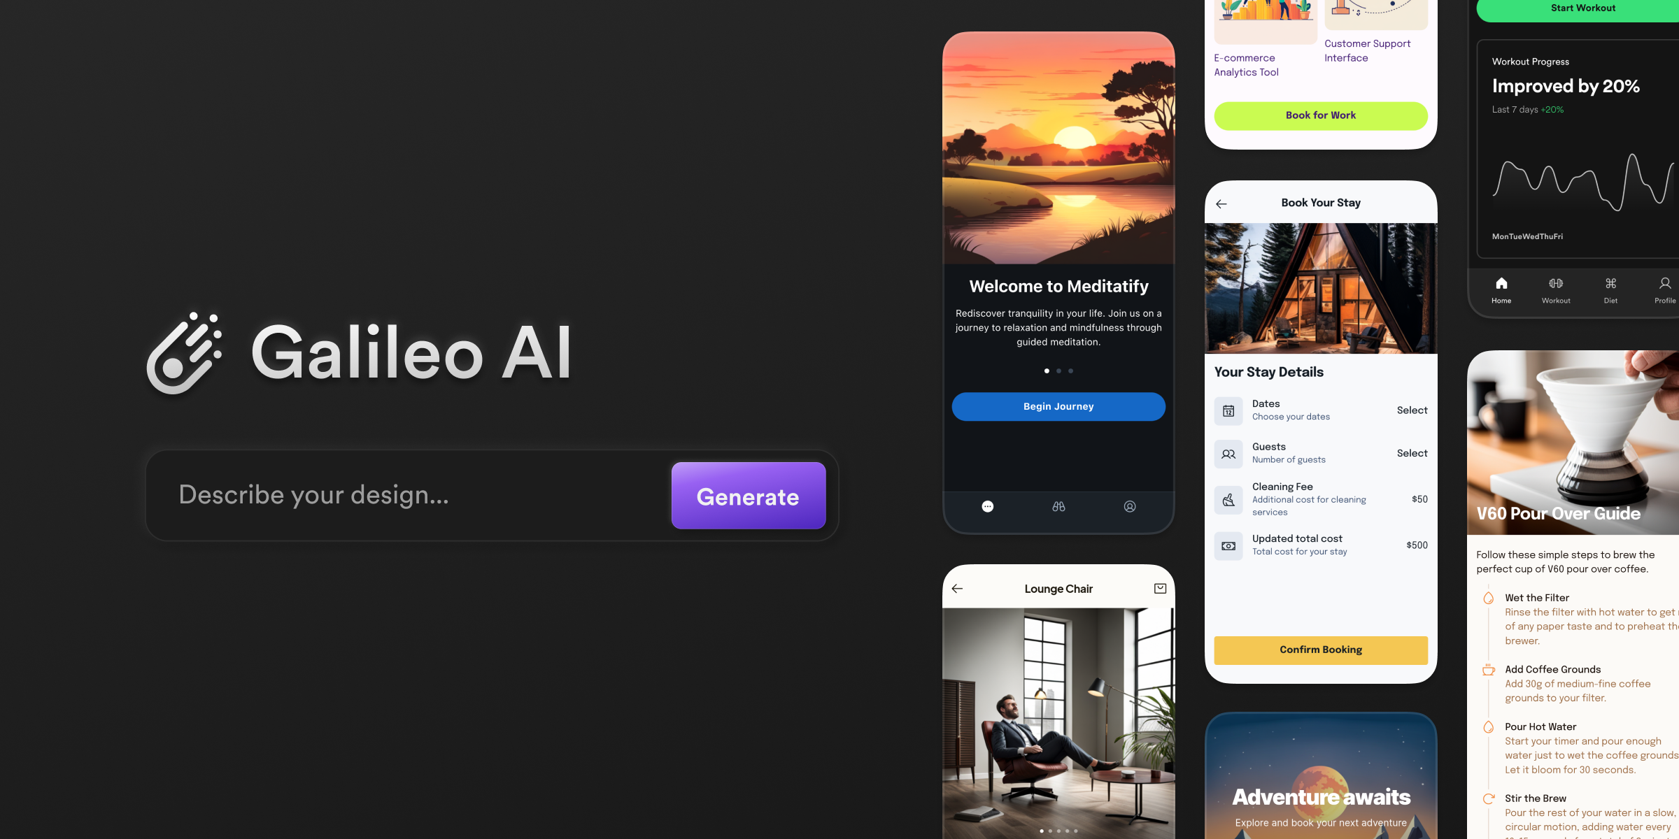
Task: Click the Book for Work button
Action: pyautogui.click(x=1320, y=115)
